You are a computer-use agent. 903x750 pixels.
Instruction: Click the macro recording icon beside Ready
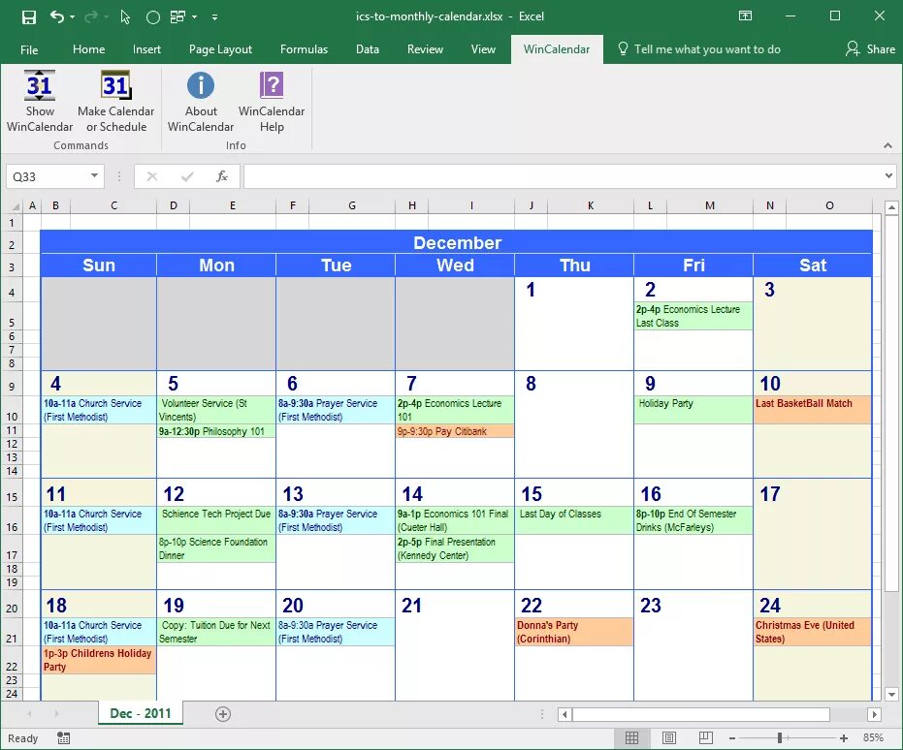tap(63, 737)
